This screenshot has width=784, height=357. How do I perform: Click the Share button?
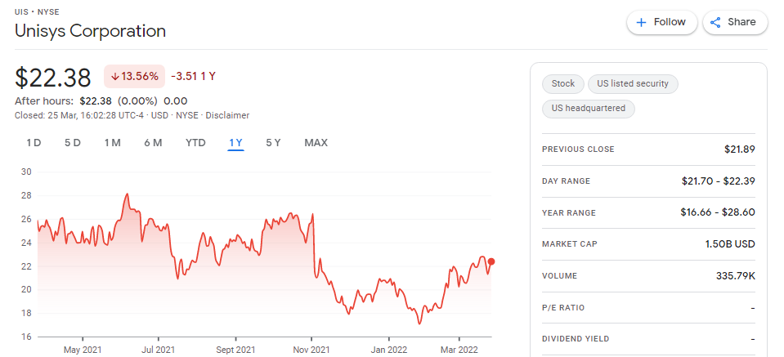(735, 23)
